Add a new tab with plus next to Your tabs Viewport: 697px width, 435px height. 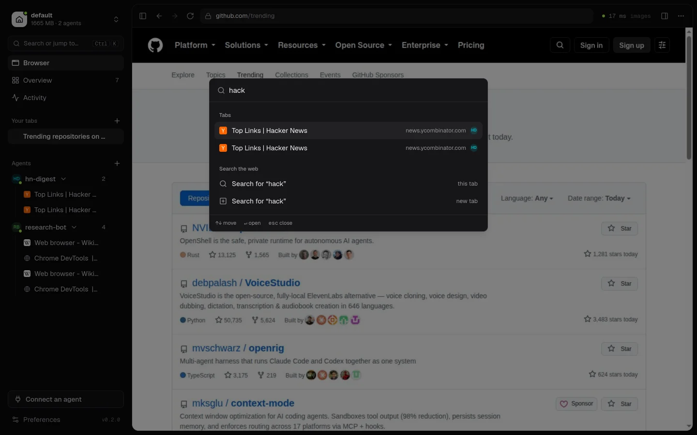(x=117, y=121)
